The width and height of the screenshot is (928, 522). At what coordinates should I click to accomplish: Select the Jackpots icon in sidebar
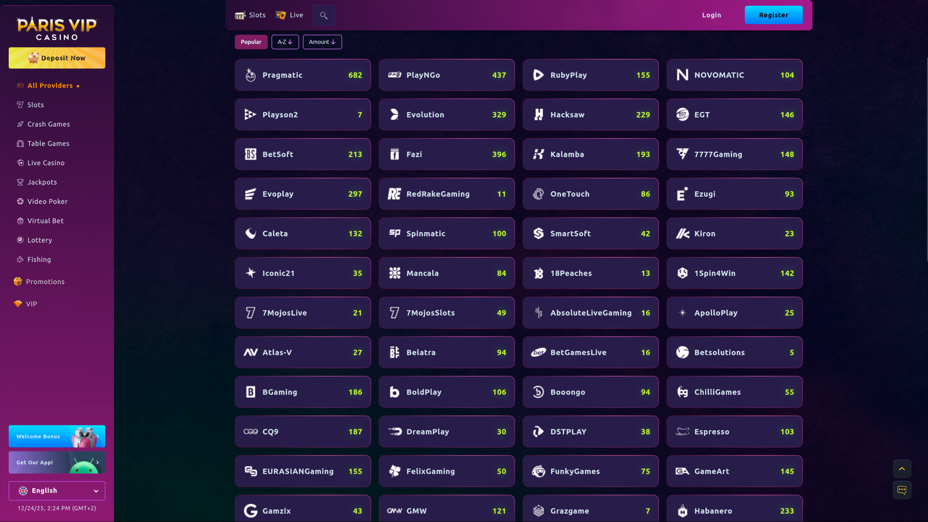pos(20,182)
